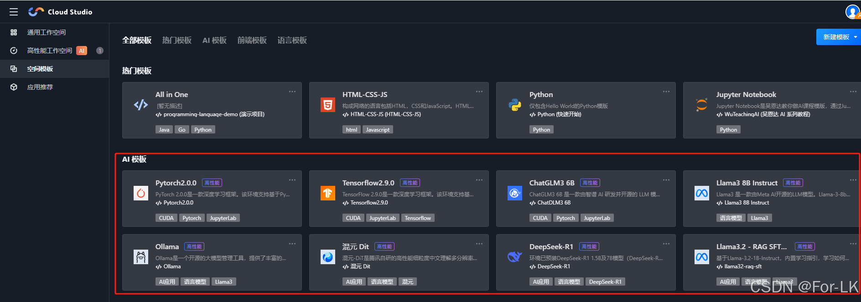This screenshot has height=302, width=861.
Task: Open more options on All in One card
Action: tap(292, 92)
